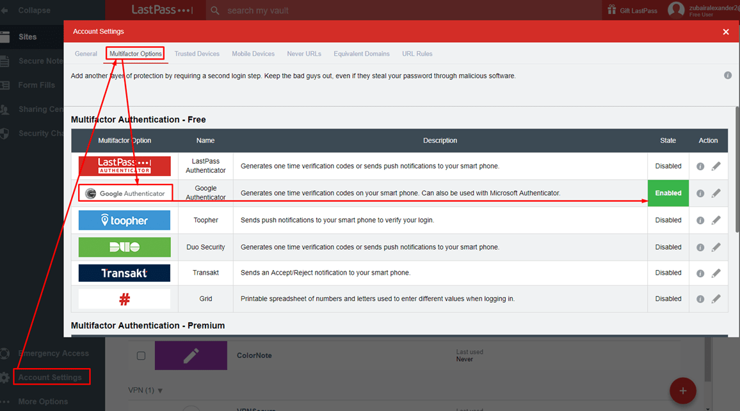The image size is (740, 411).
Task: Edit Toopher with pencil icon
Action: click(x=716, y=220)
